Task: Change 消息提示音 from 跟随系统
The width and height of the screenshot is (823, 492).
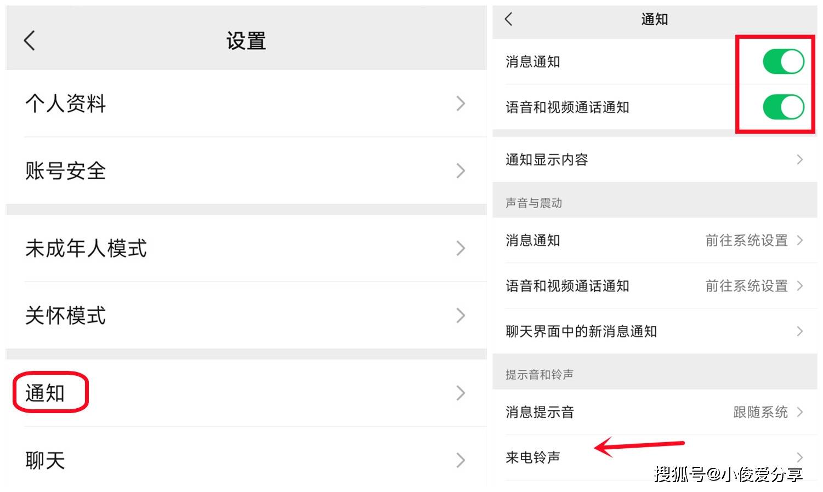Action: pyautogui.click(x=760, y=412)
